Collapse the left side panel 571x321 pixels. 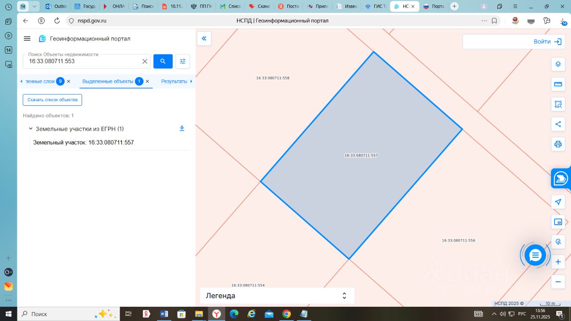click(204, 39)
